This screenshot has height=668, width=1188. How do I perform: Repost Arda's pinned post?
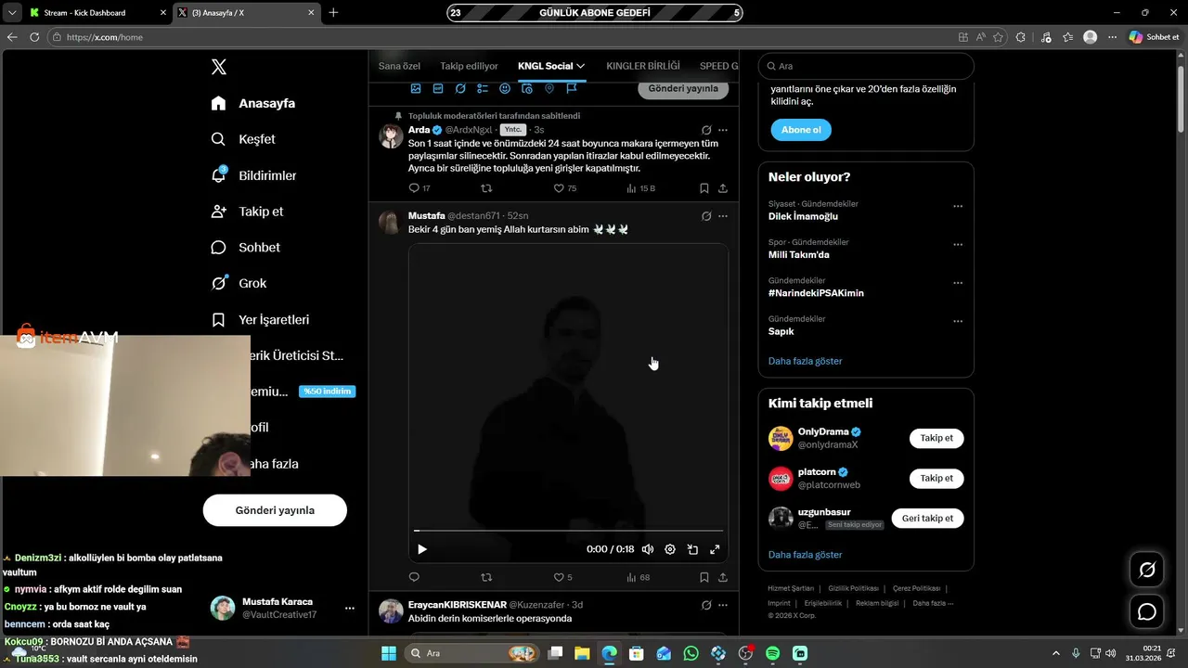tap(486, 188)
